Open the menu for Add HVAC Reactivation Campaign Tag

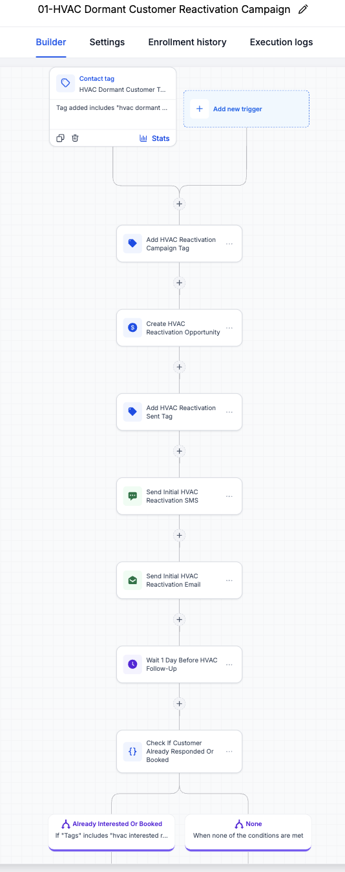[229, 244]
